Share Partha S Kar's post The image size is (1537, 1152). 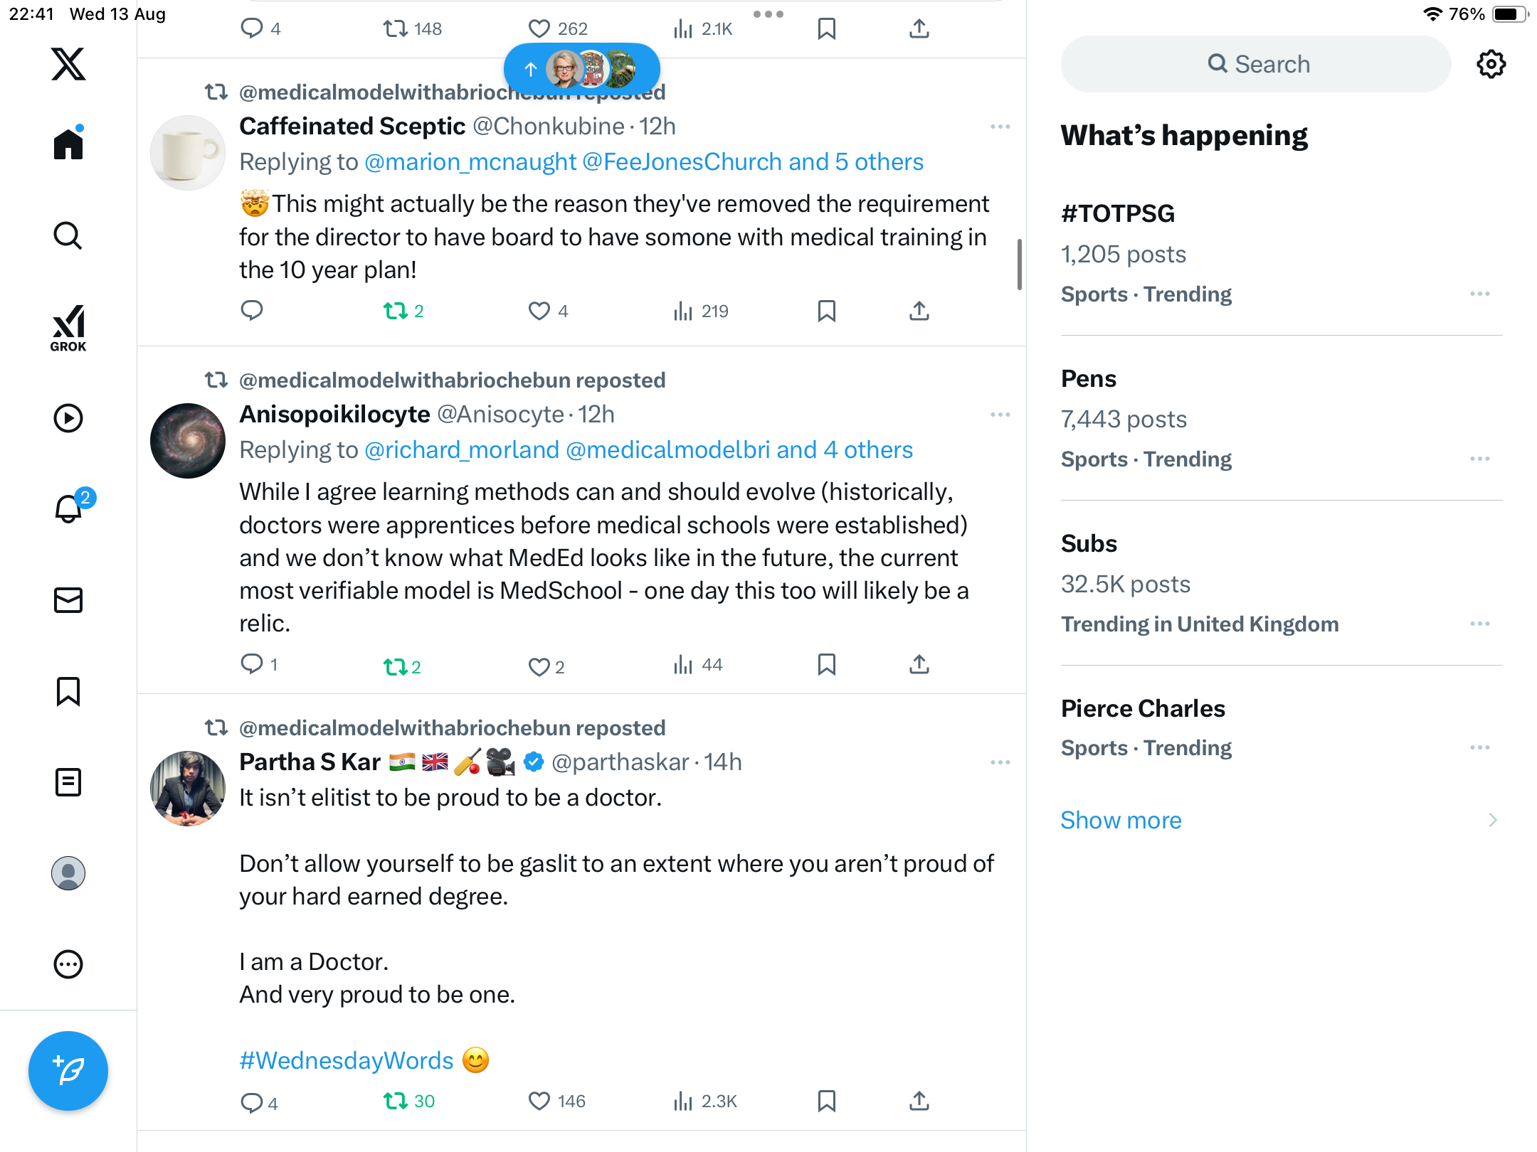point(919,1101)
